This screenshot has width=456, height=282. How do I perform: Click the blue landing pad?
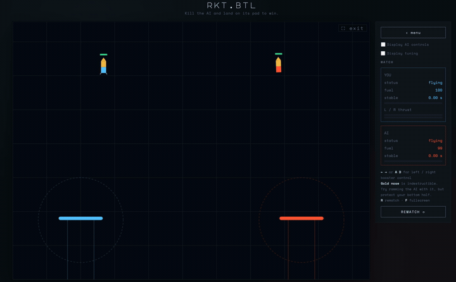pyautogui.click(x=80, y=218)
